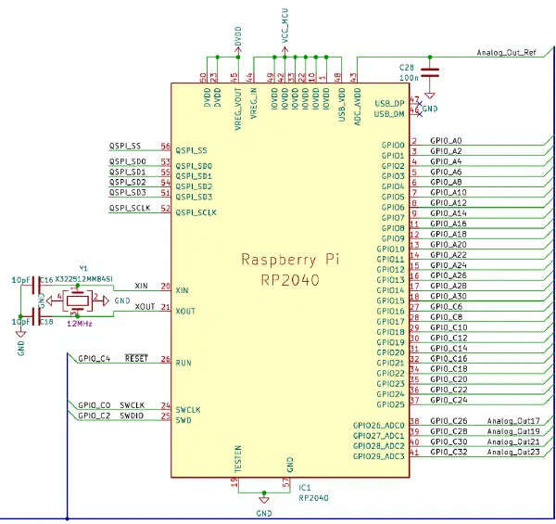Select the GPIO_A28 net label
The width and height of the screenshot is (556, 524).
tap(449, 286)
